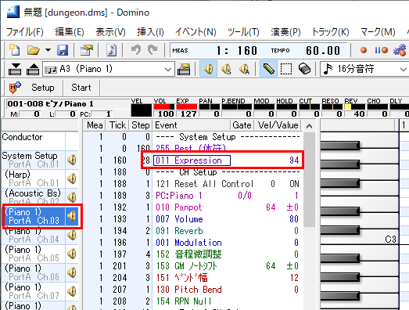Open the イベント(N) menu
This screenshot has height=310, width=409.
[196, 32]
